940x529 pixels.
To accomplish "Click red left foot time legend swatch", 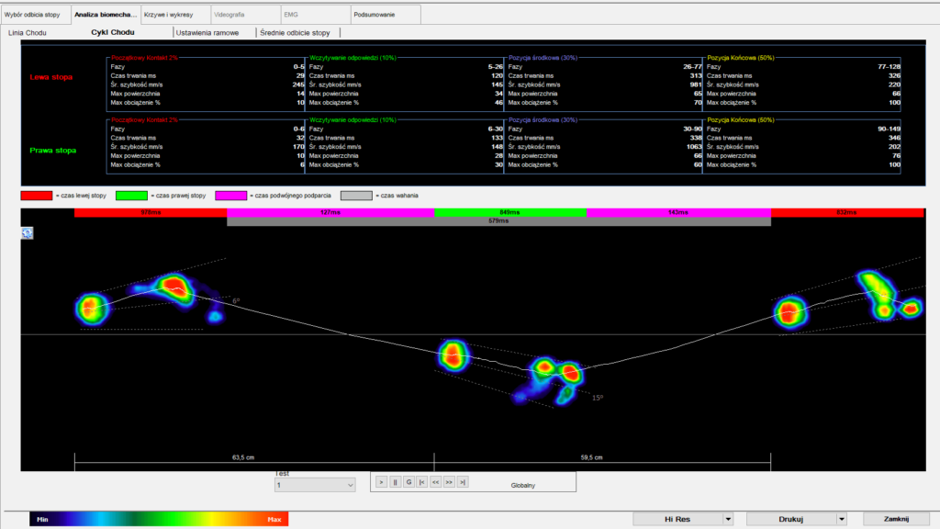I will 37,196.
